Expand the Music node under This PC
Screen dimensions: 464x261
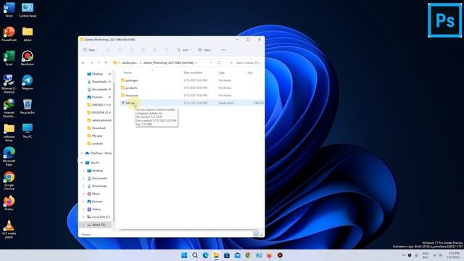click(x=84, y=194)
